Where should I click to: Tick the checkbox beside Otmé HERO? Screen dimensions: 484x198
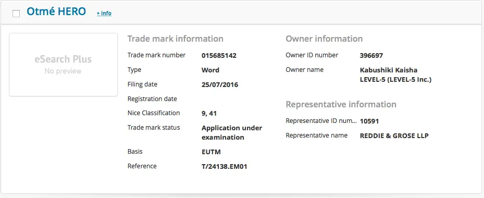tap(16, 14)
